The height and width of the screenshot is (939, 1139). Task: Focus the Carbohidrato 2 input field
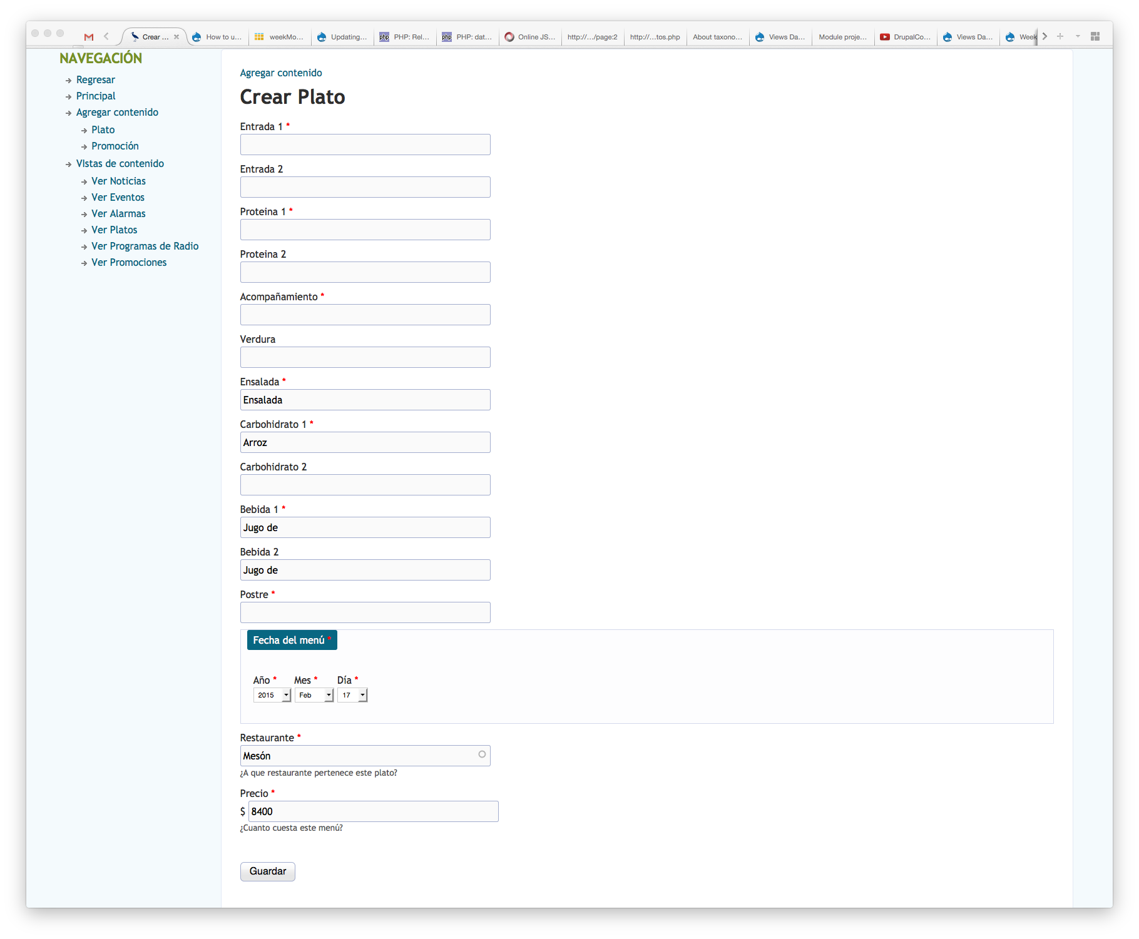pyautogui.click(x=365, y=485)
